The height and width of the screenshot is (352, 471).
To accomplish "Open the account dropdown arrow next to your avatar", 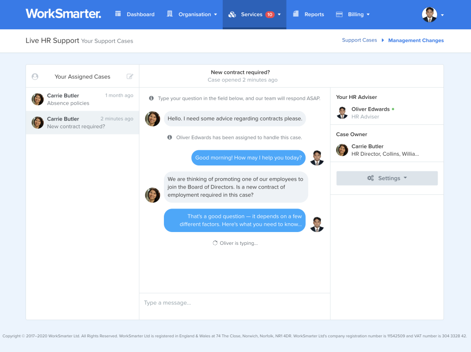I will tap(442, 16).
